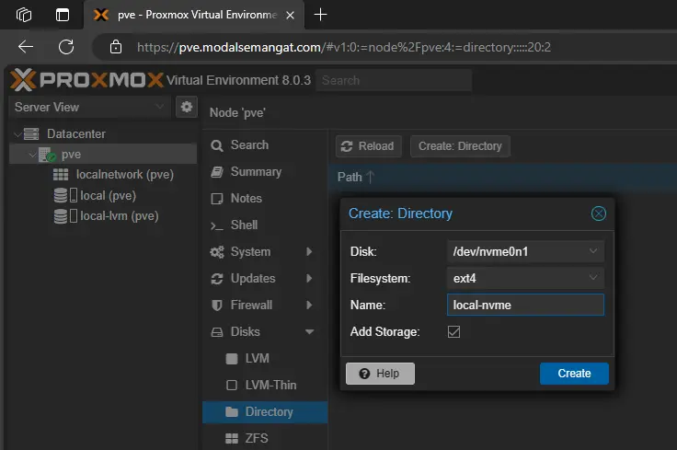This screenshot has width=677, height=450.
Task: Open the new tab plus button
Action: (x=320, y=15)
